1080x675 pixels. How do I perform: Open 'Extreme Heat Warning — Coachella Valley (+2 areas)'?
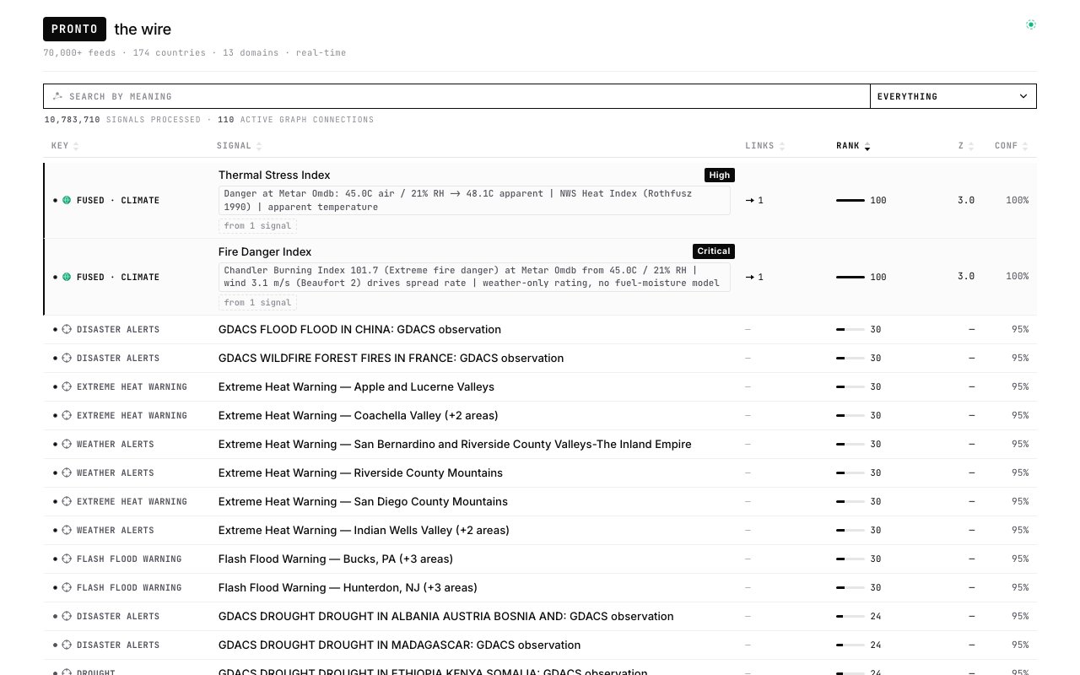coord(358,415)
